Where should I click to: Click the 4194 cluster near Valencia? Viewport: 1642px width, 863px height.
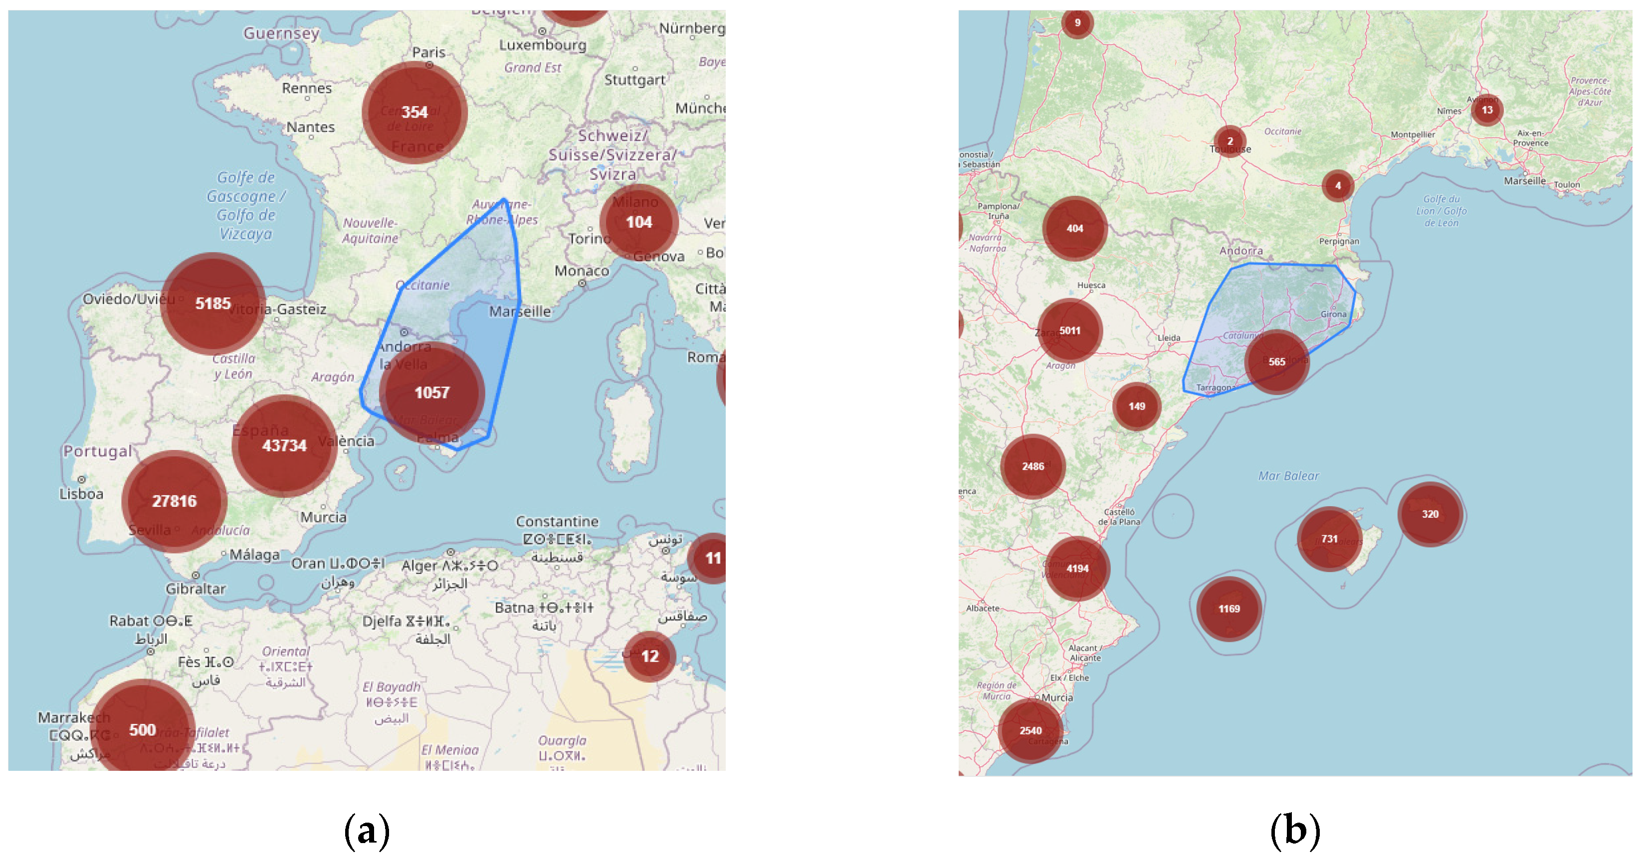point(1077,568)
